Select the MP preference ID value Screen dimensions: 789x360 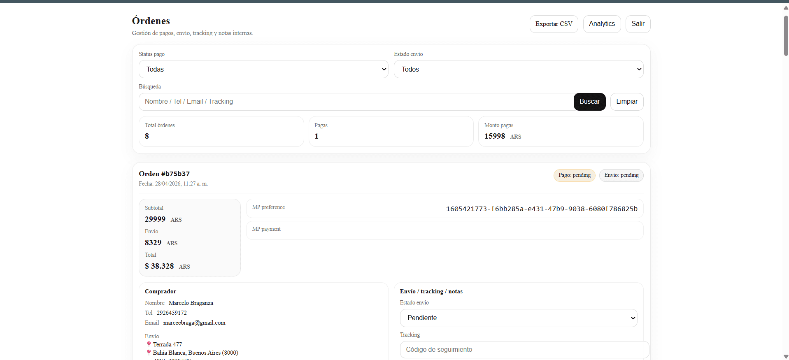point(542,209)
